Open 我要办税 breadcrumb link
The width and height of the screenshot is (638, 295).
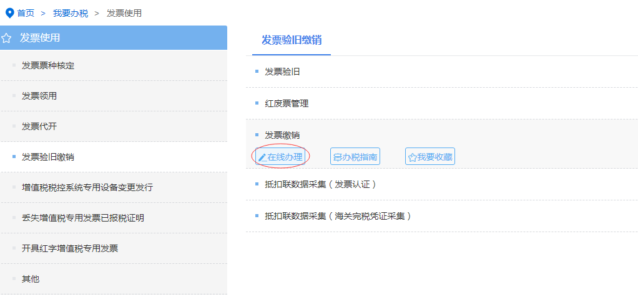coord(71,13)
